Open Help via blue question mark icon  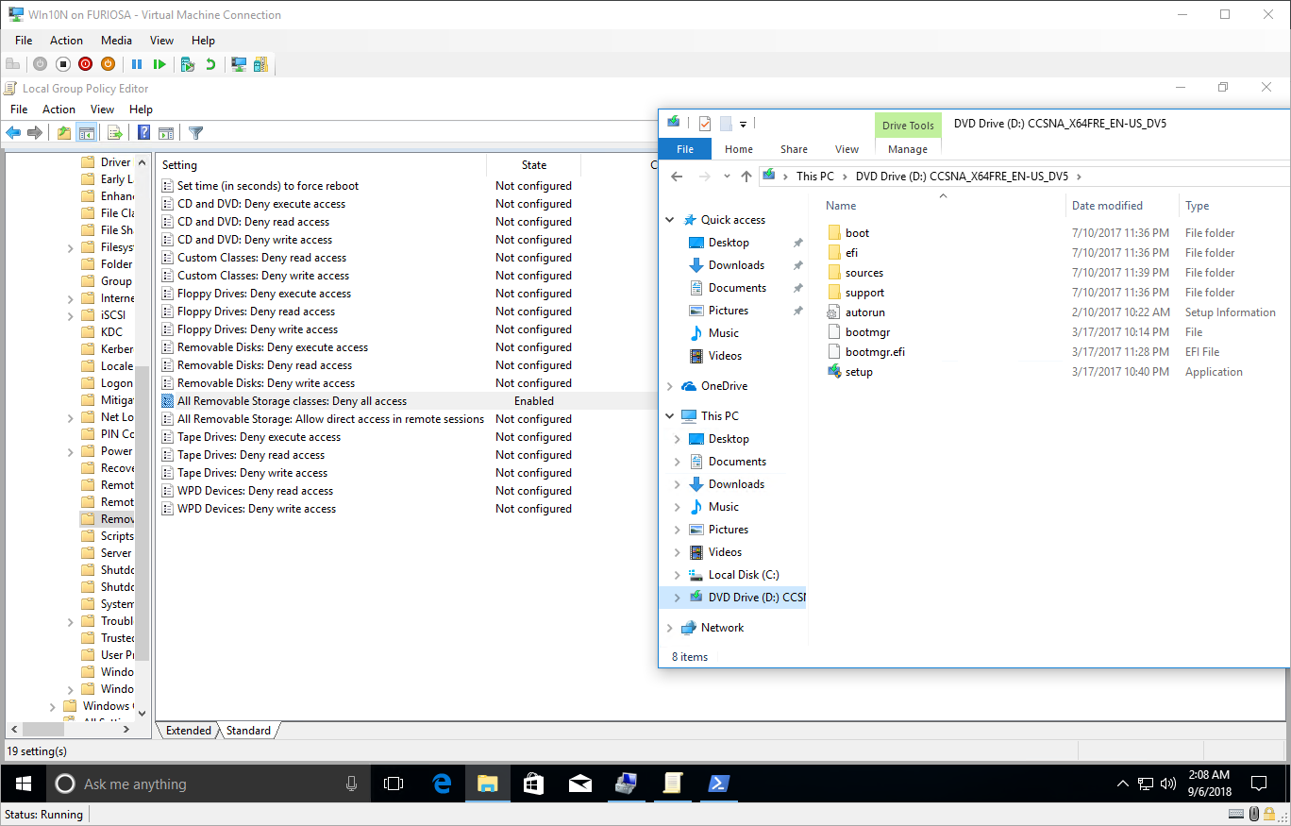pyautogui.click(x=144, y=133)
